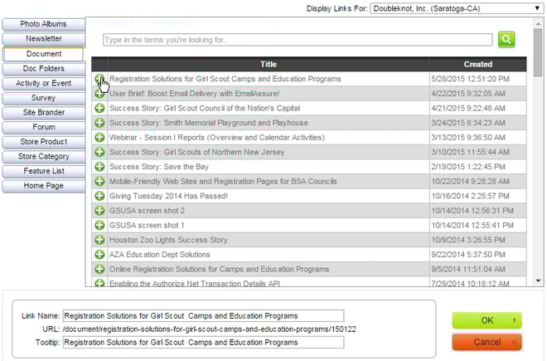Select 'GSUSA screen shot 2' title
The height and width of the screenshot is (361, 547).
click(x=148, y=211)
